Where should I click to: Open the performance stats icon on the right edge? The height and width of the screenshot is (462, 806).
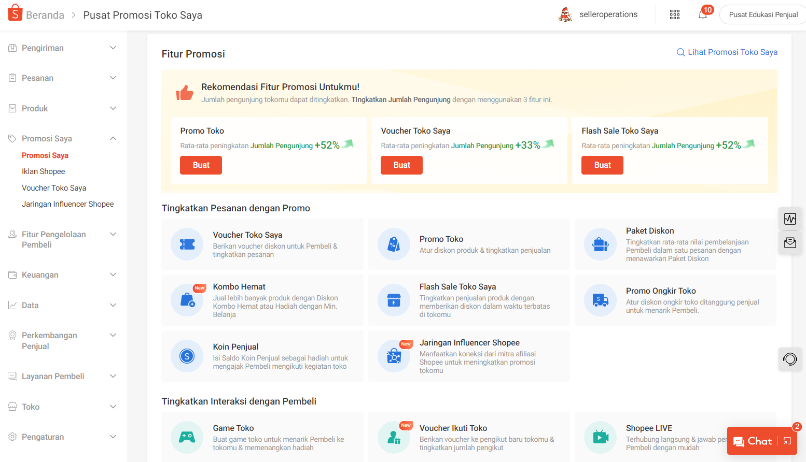[x=790, y=219]
